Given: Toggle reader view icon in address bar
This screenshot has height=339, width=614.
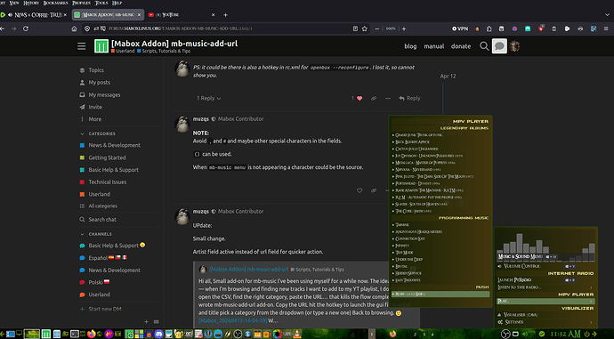Looking at the screenshot, I should 355,28.
